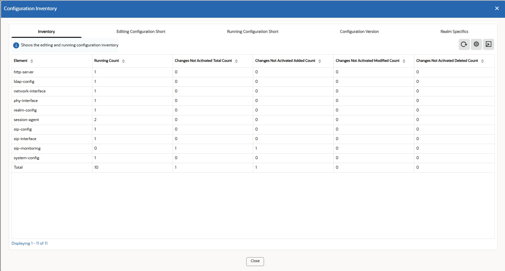Select the Editing Configuration Short tab
Screen dimensions: 505x271
tap(141, 31)
